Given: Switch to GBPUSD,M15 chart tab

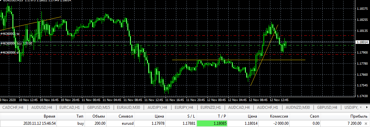Looking at the screenshot, I should [x=99, y=108].
